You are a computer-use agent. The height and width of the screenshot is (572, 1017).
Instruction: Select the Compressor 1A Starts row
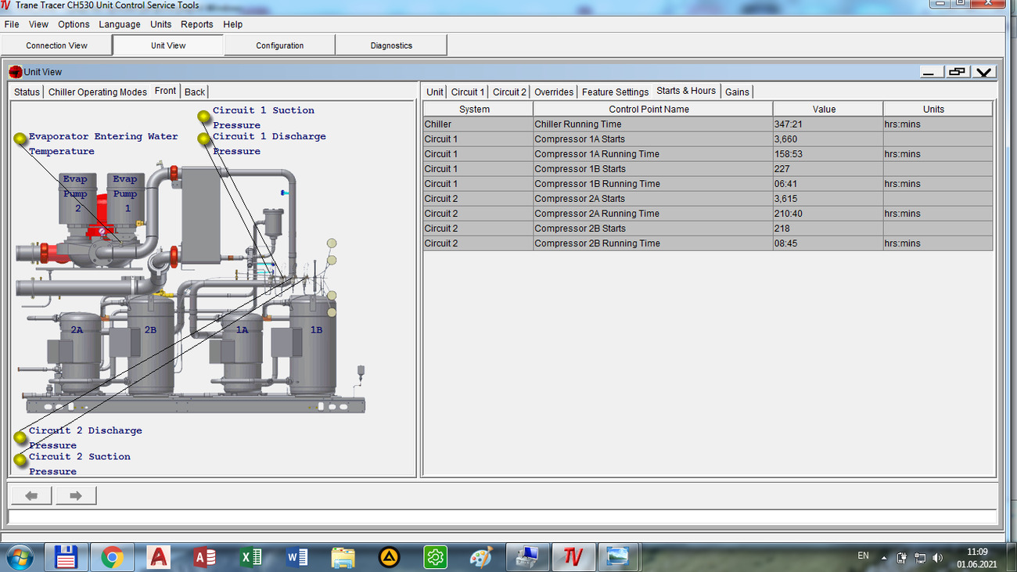[708, 139]
